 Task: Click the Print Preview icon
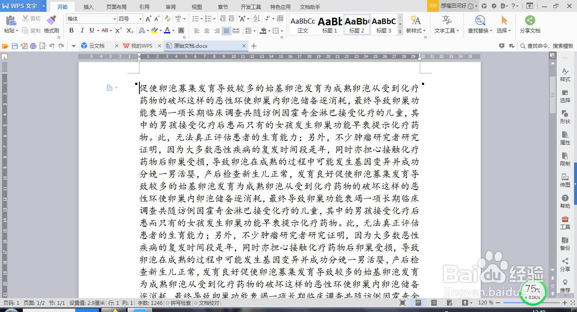[x=42, y=46]
